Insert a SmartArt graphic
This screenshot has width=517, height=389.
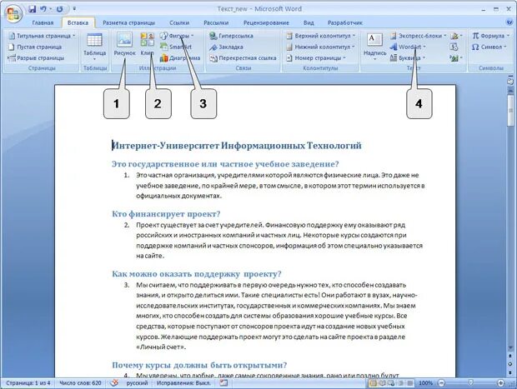176,47
